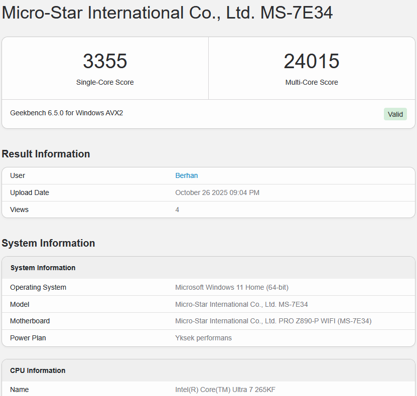Select Intel(R) Core(TM) Ultra 7 265KF value

[x=225, y=389]
